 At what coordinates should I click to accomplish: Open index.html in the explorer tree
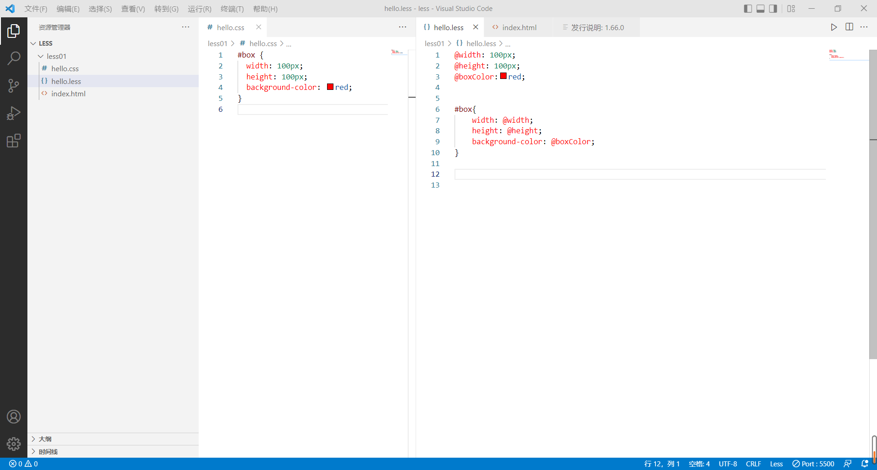tap(113, 94)
